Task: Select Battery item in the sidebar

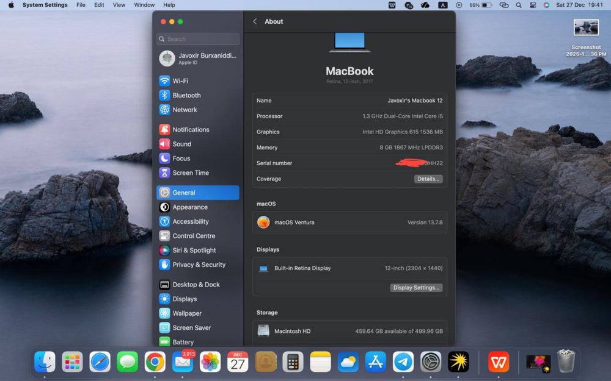Action: pyautogui.click(x=197, y=342)
